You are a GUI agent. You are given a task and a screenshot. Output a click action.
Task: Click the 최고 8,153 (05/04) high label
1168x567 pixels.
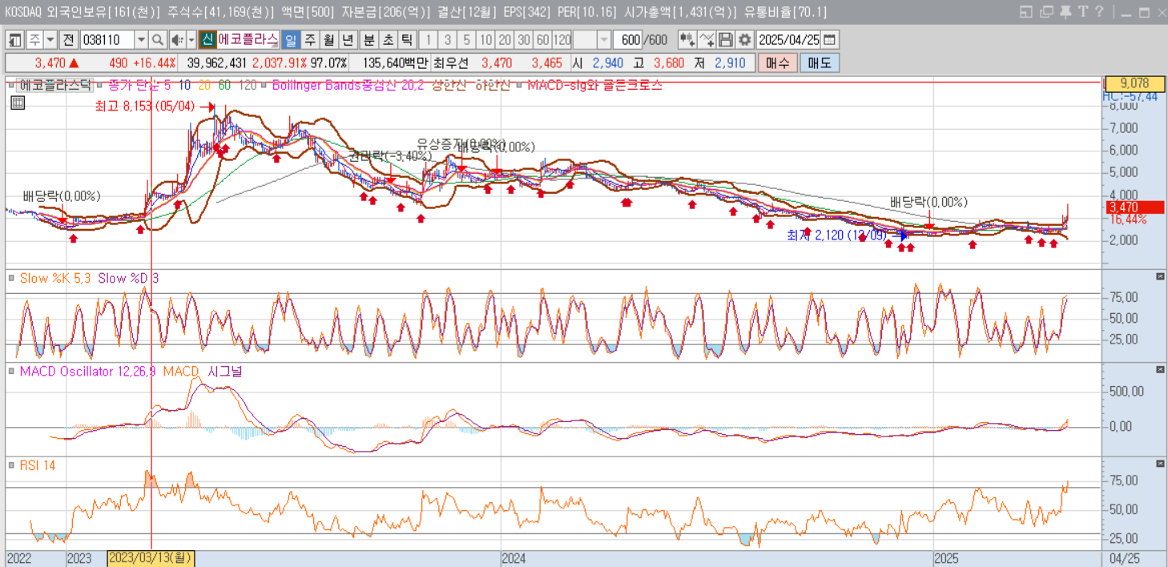145,106
